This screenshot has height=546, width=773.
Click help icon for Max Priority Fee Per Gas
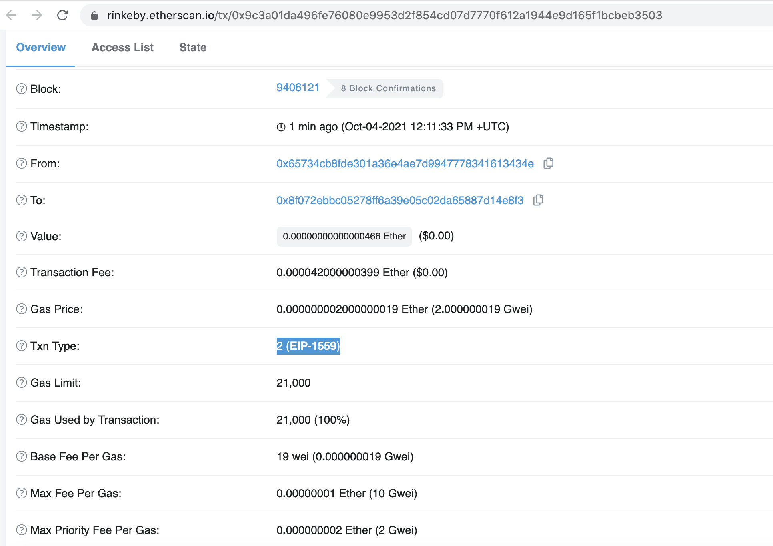[x=22, y=530]
